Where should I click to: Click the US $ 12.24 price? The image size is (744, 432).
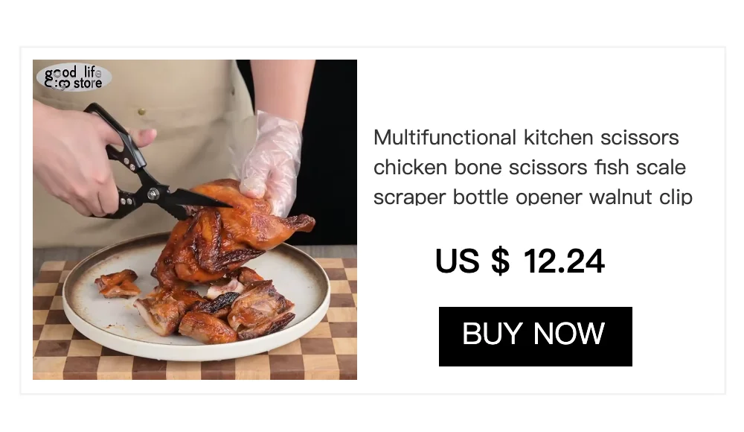pyautogui.click(x=519, y=261)
